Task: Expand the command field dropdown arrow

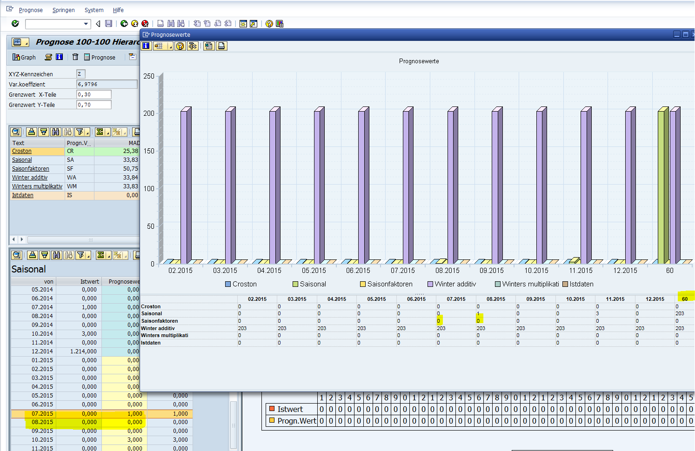Action: click(x=86, y=24)
